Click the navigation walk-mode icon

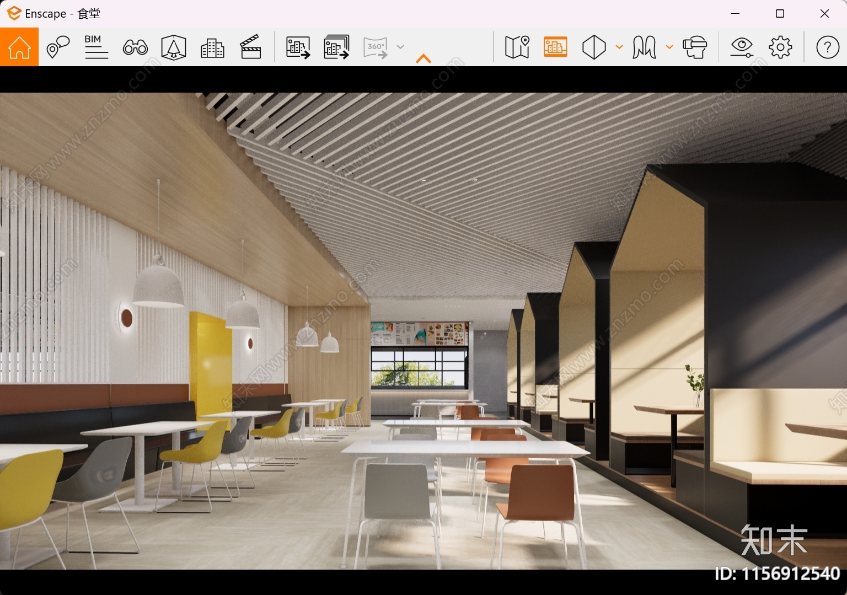[x=644, y=47]
